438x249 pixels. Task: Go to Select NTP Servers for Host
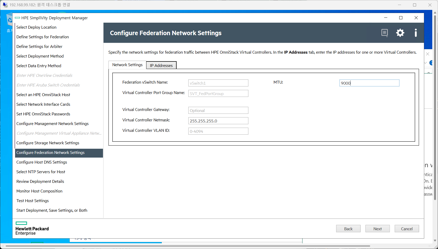point(59,172)
